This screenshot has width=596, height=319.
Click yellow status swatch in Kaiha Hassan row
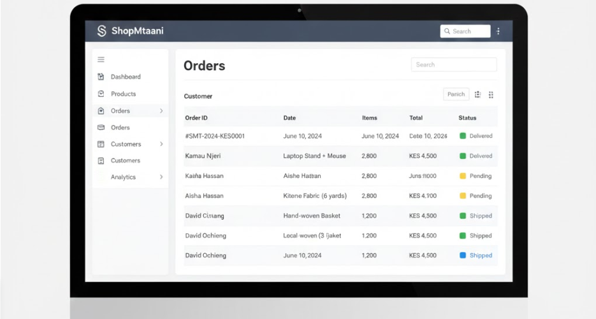[463, 176]
